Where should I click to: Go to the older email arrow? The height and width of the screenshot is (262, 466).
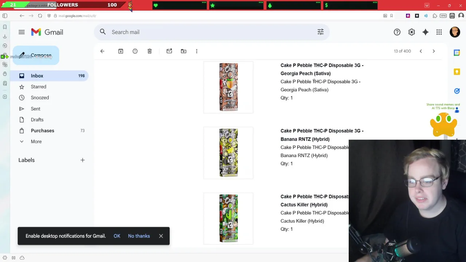coord(434,51)
